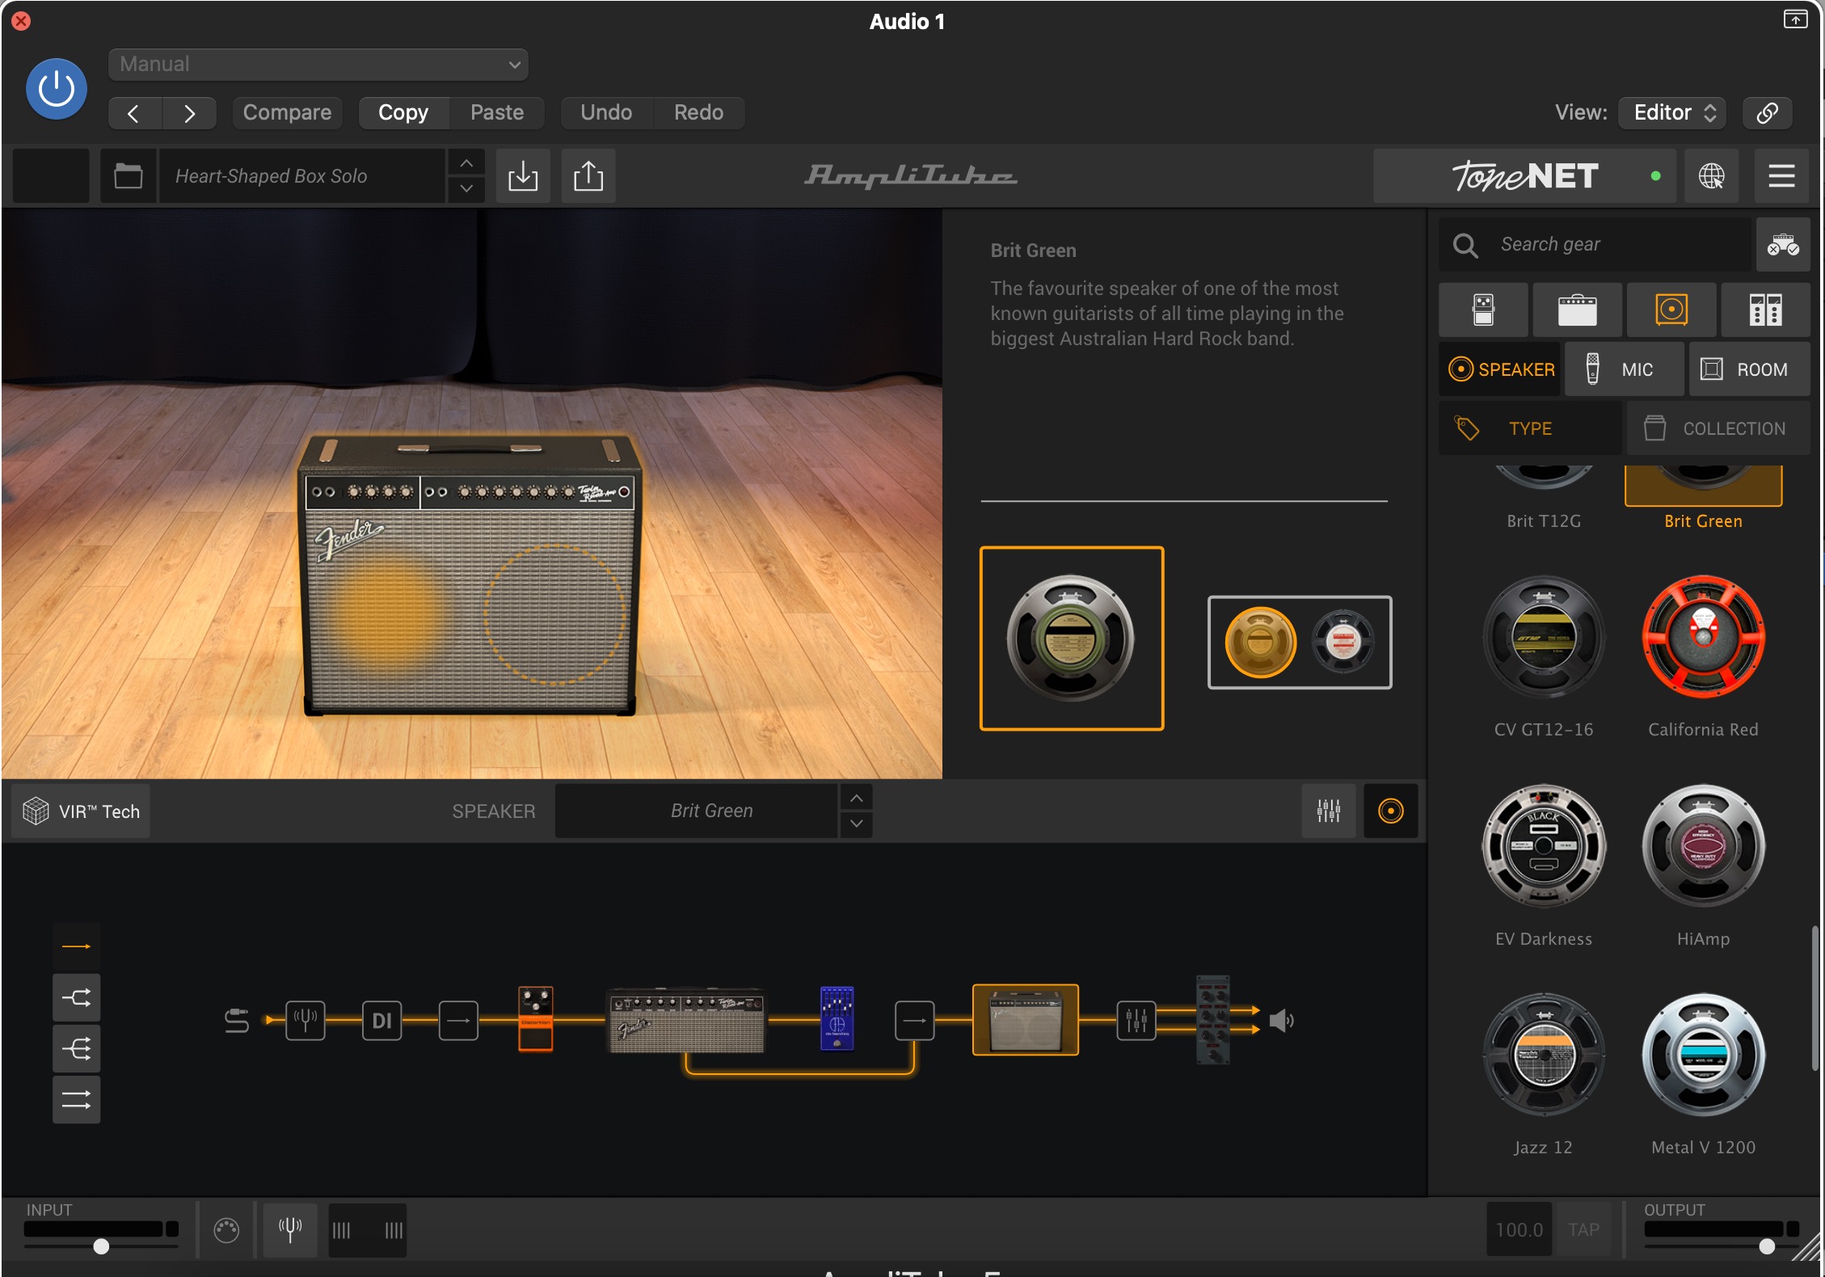Select the dual parallel routing option

(x=77, y=1100)
